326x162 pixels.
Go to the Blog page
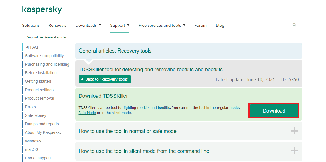click(x=220, y=25)
